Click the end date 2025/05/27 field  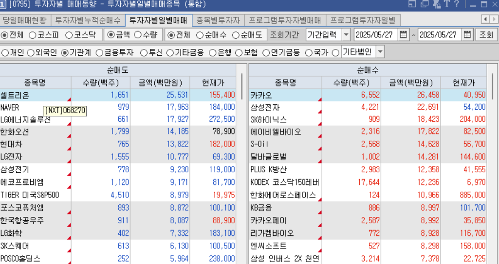click(440, 34)
